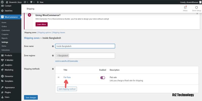Click the Add shipping method button
Image resolution: width=202 pixels, height=101 pixels.
coord(67,89)
